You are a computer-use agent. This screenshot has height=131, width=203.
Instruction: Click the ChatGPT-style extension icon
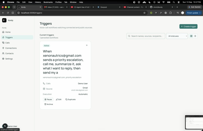tap(165, 13)
